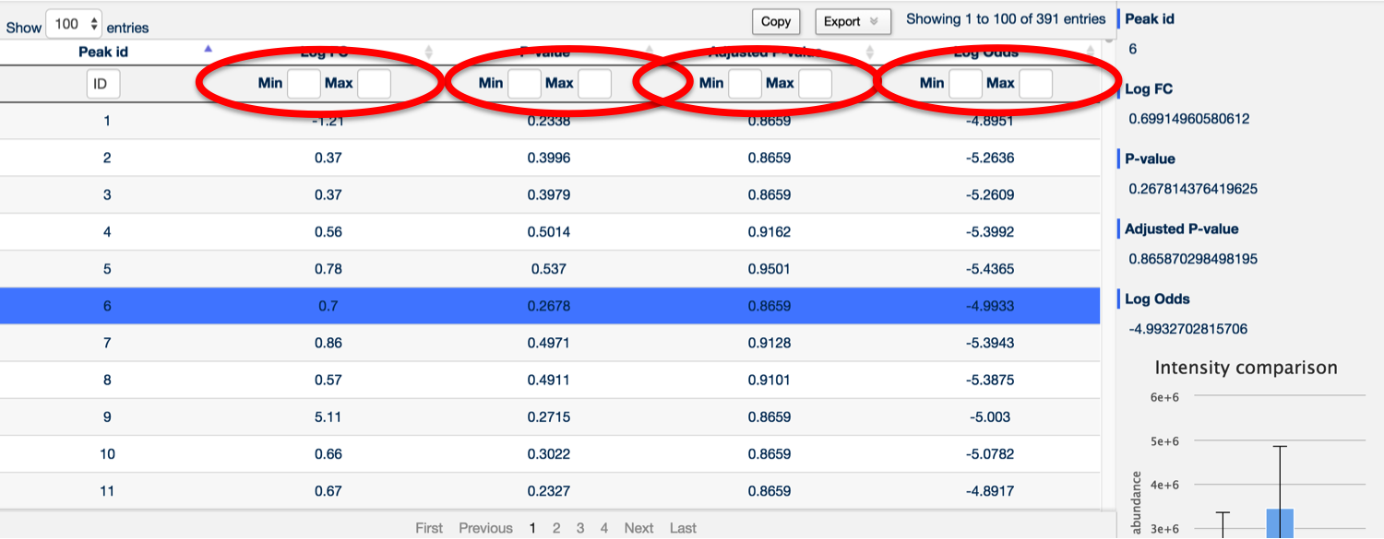Jump to the Last page of entries
The image size is (1384, 539).
pyautogui.click(x=683, y=528)
